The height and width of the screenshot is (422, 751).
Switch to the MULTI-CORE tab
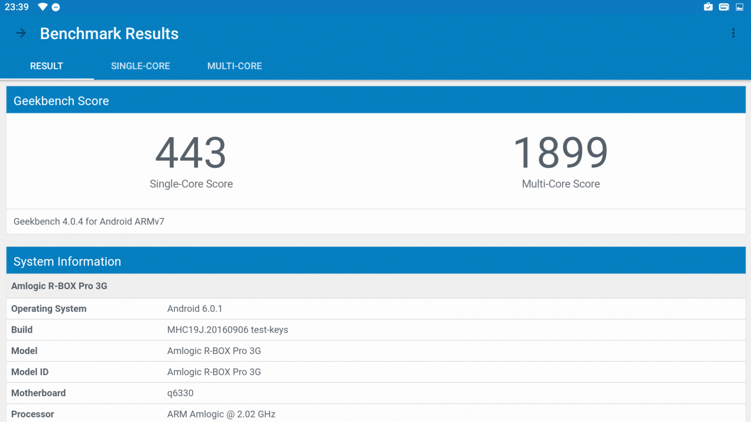[x=234, y=66]
